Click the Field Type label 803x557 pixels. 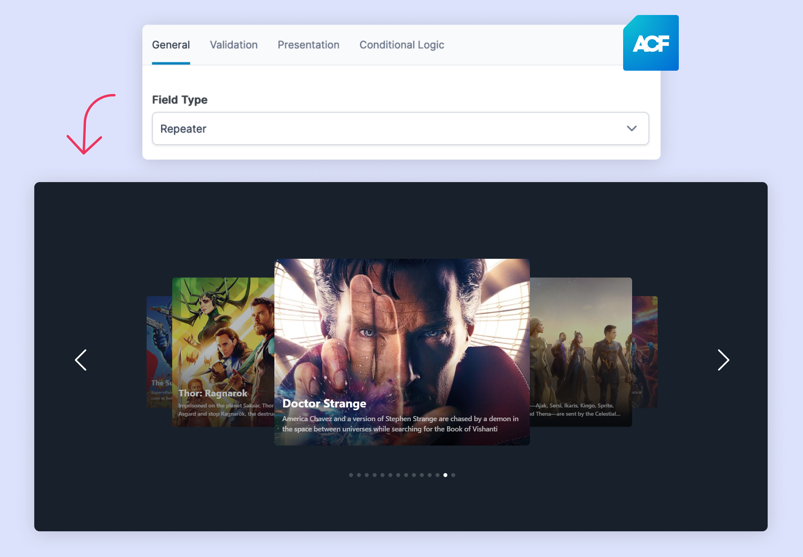(x=180, y=100)
